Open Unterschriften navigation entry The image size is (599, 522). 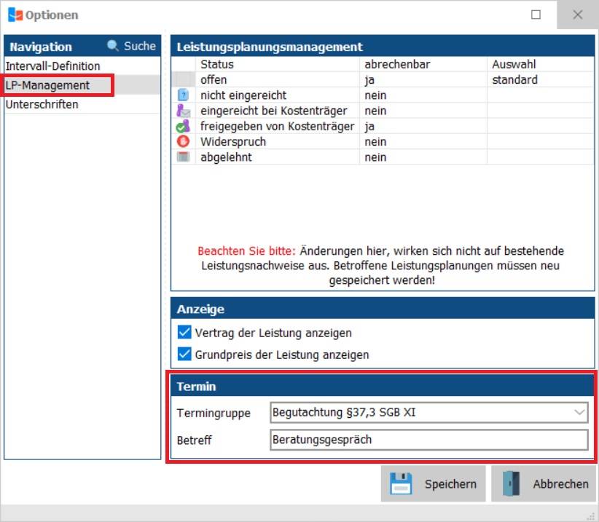pyautogui.click(x=42, y=104)
